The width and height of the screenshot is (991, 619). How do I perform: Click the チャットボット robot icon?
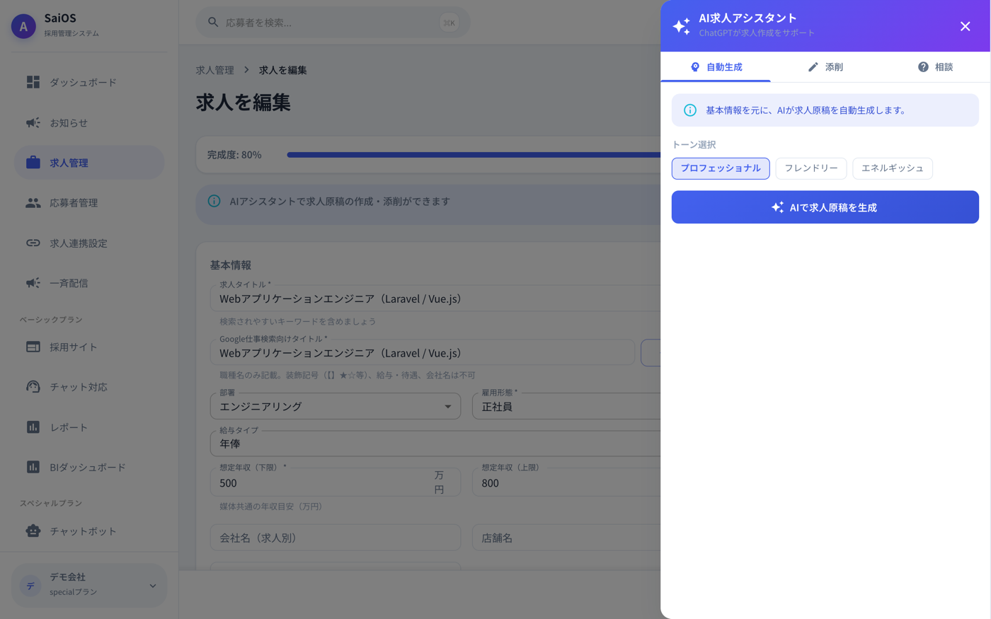[x=33, y=531]
